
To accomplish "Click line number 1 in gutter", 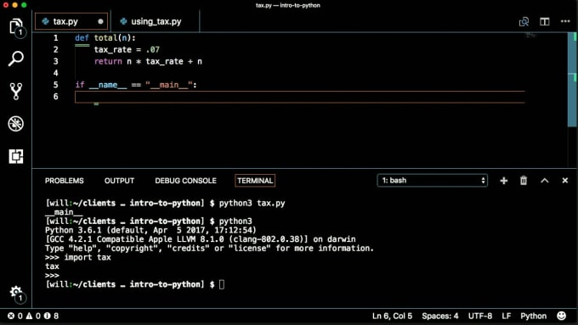I will coord(55,37).
